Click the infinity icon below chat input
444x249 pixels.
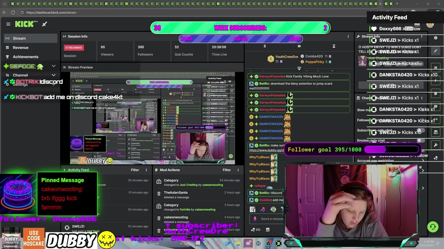[x=258, y=230]
